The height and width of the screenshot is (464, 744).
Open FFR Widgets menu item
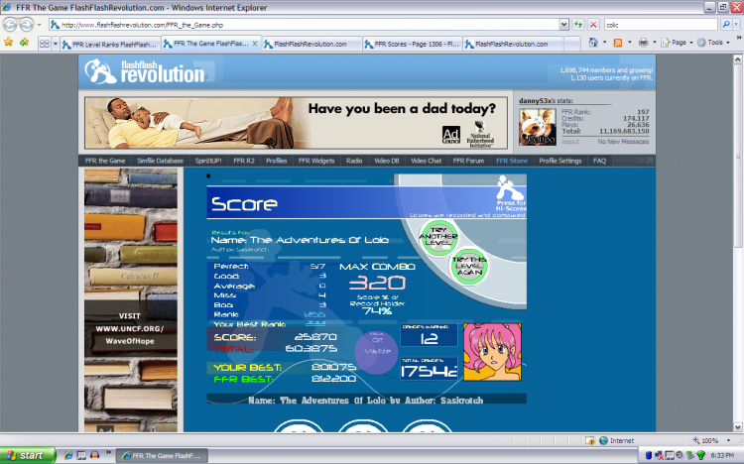pyautogui.click(x=316, y=161)
